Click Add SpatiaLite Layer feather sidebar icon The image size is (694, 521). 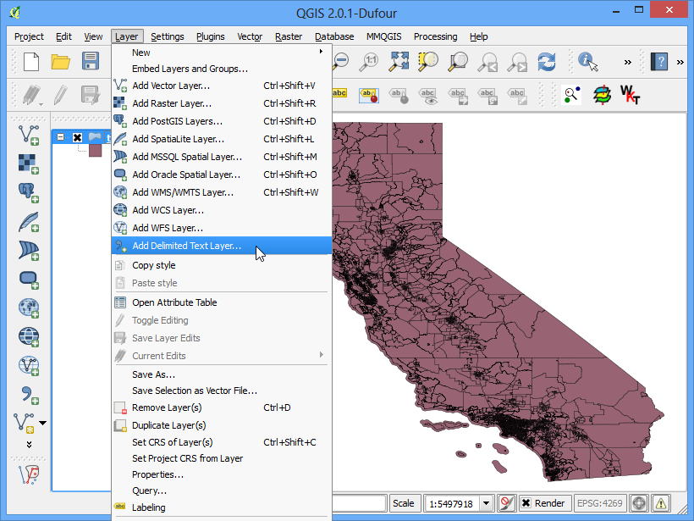[29, 221]
